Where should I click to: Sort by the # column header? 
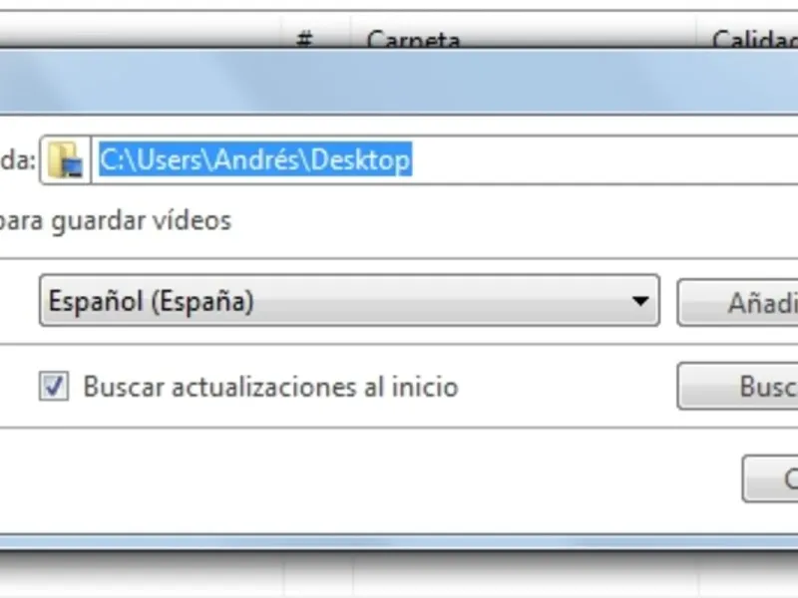304,39
